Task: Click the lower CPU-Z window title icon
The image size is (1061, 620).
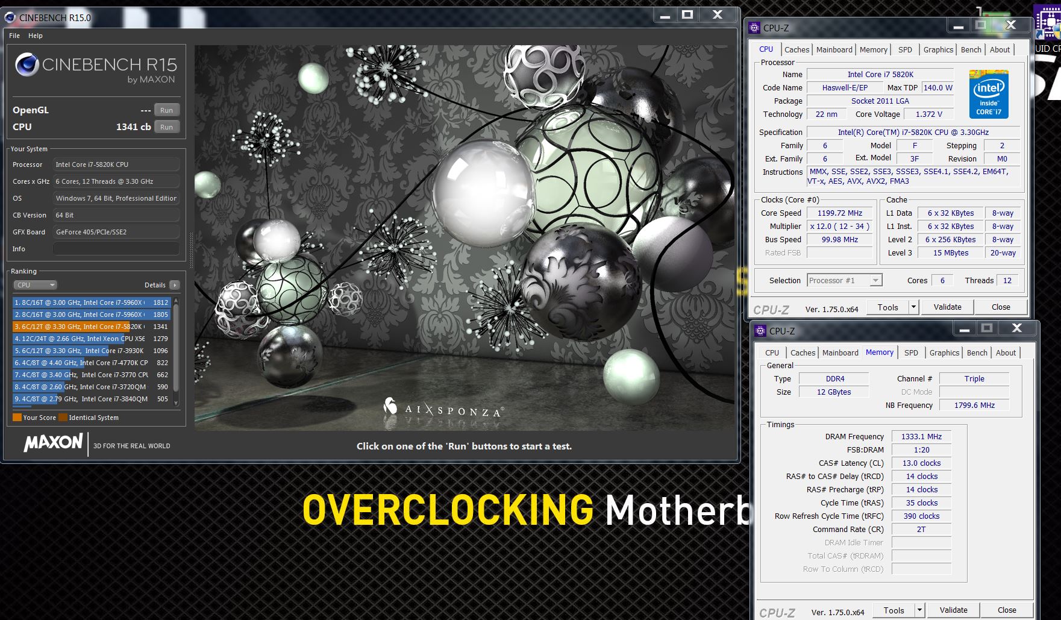Action: pos(760,331)
